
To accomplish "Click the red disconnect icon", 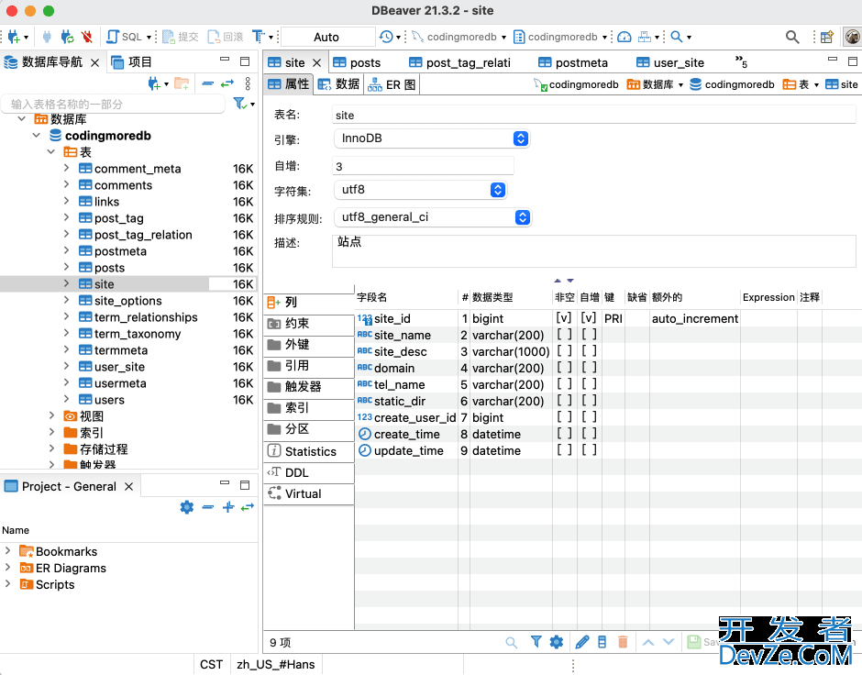I will click(x=86, y=37).
